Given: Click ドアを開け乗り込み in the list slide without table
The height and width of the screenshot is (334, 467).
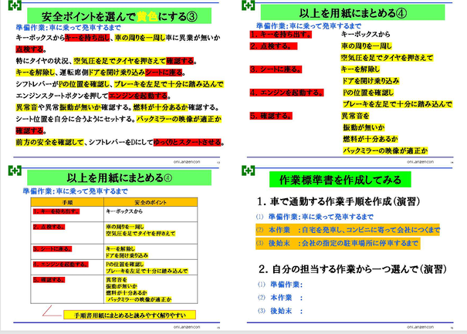Looking at the screenshot, I should [x=371, y=81].
